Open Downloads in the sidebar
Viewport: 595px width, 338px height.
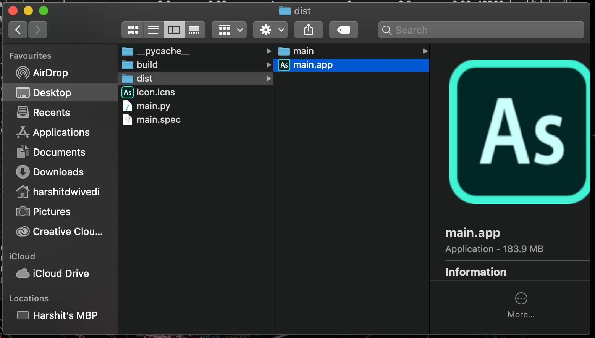click(60, 172)
